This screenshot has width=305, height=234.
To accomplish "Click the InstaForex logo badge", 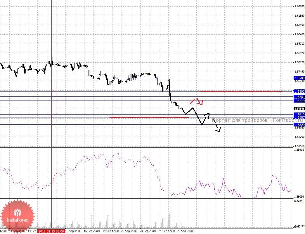I will tap(17, 216).
